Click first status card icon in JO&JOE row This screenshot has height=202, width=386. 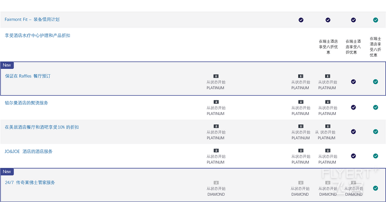click(x=216, y=151)
